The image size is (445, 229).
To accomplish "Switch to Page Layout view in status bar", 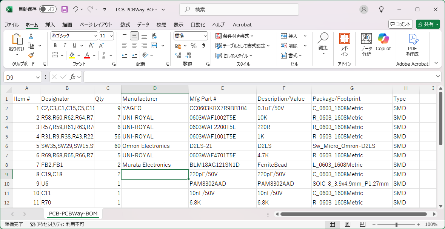I will click(x=348, y=224).
